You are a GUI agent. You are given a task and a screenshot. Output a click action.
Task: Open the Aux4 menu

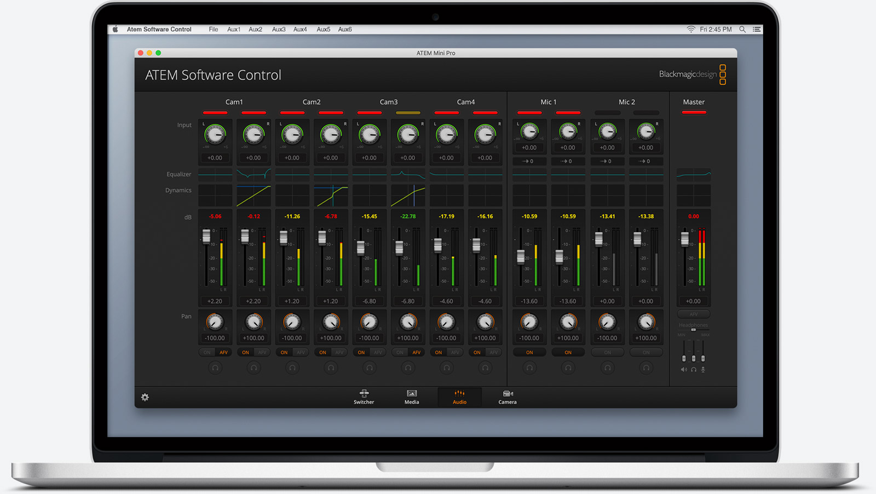tap(300, 29)
